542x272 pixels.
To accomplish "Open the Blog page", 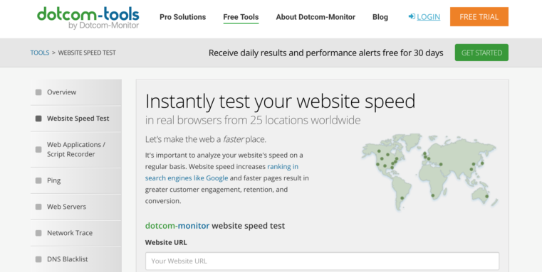I will point(380,17).
